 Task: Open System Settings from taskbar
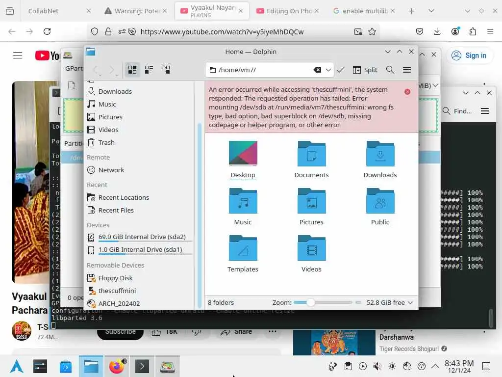pyautogui.click(x=40, y=366)
